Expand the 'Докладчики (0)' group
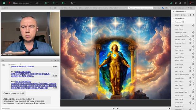Image resolution: width=196 pixels, height=110 pixels. click(x=173, y=18)
